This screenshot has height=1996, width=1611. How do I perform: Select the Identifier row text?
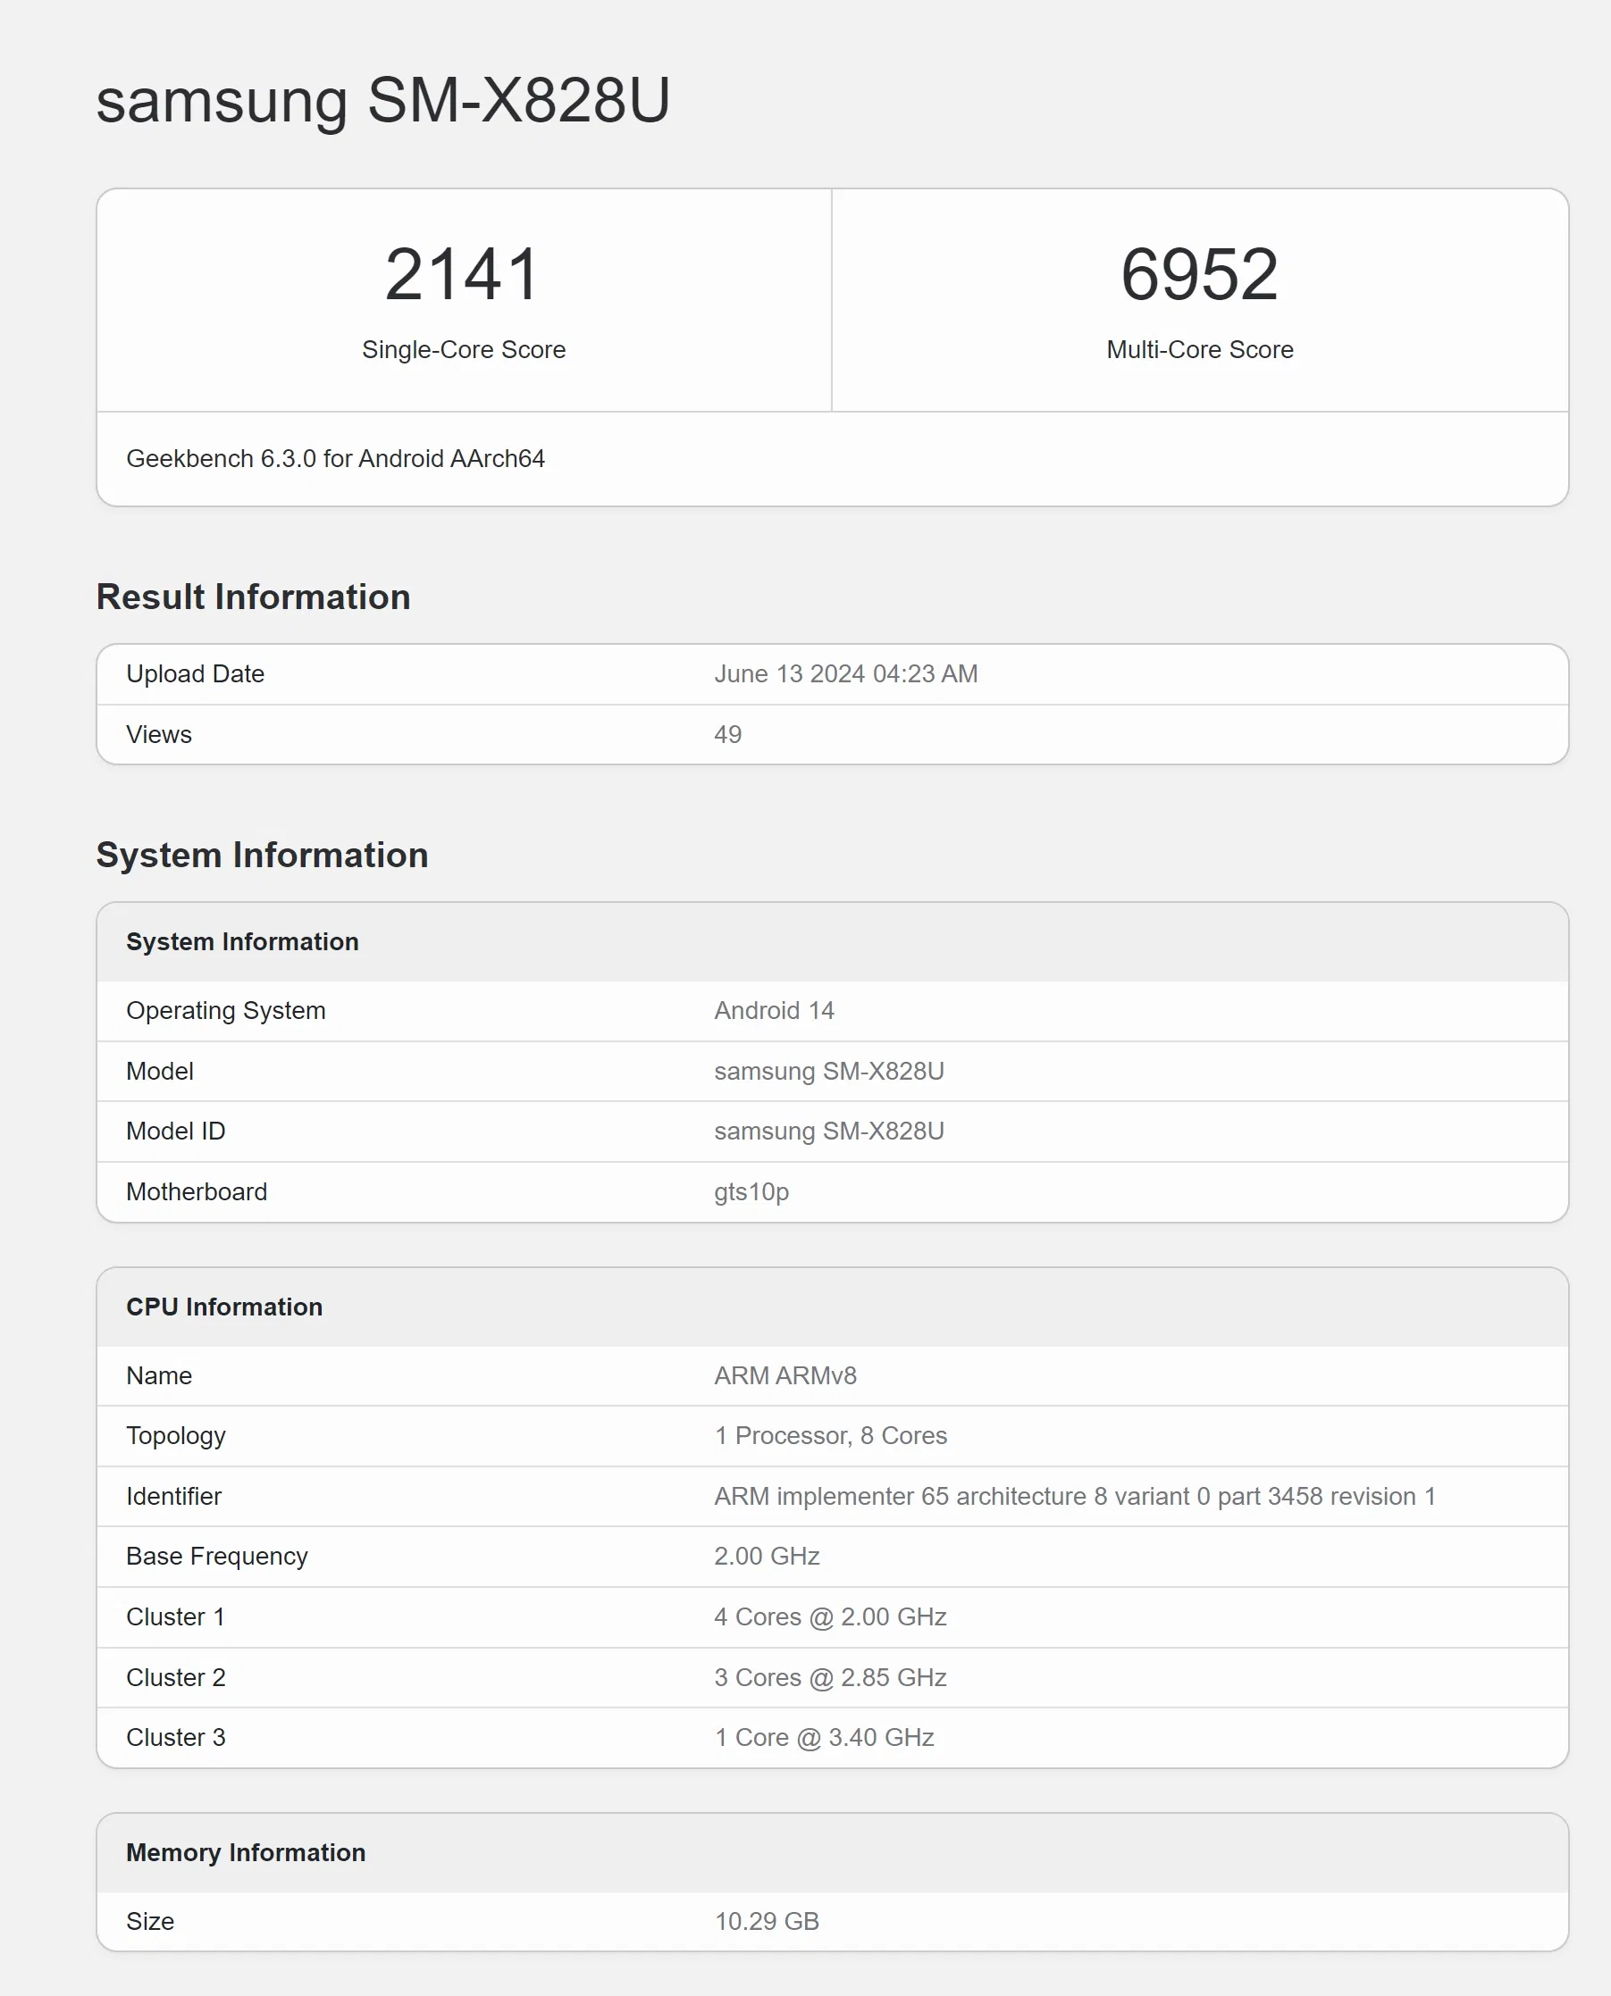(1074, 1495)
